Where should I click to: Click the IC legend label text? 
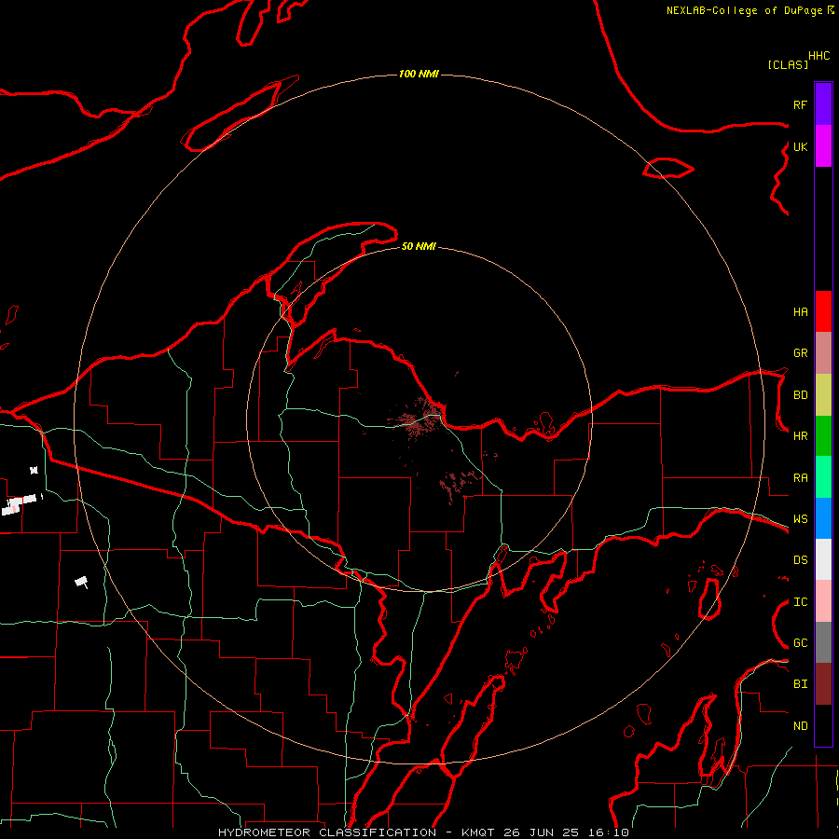pos(800,602)
